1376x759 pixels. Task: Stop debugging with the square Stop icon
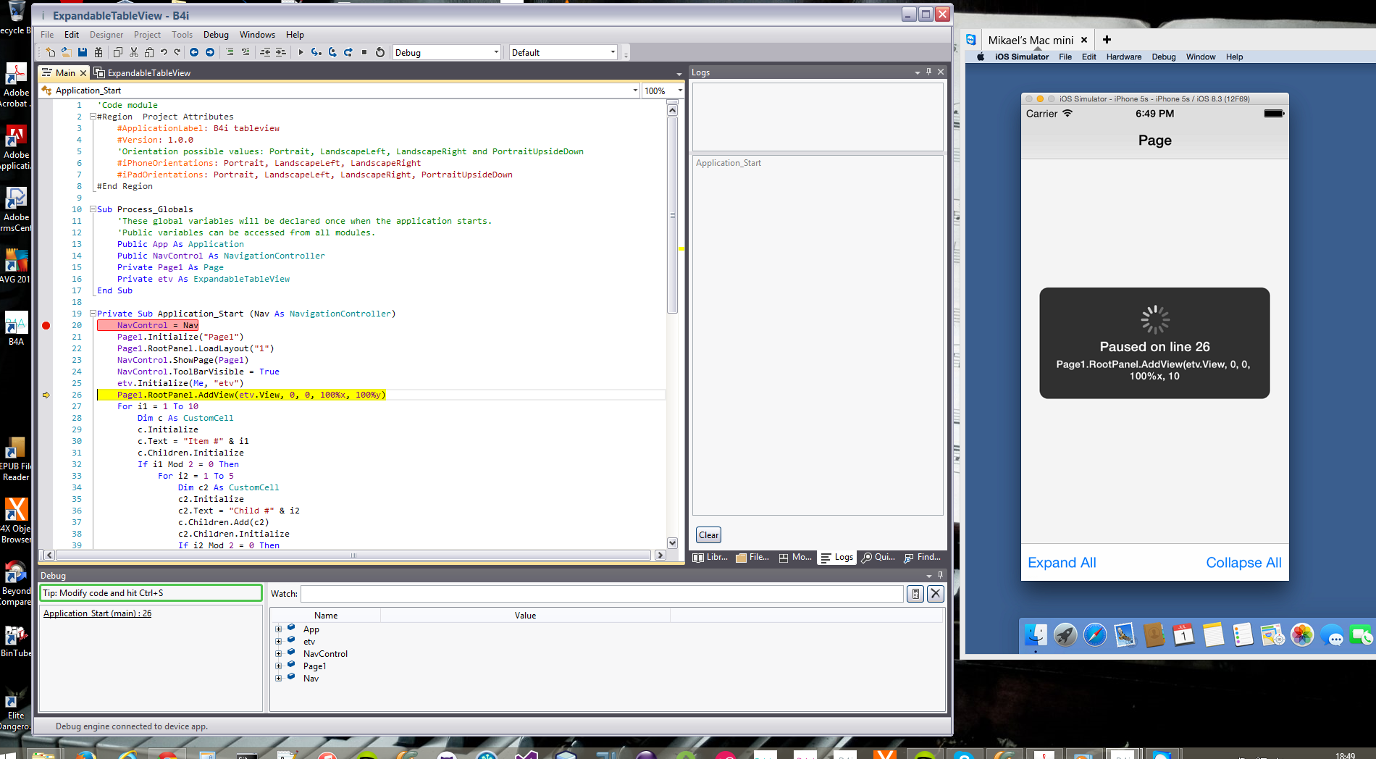pyautogui.click(x=364, y=52)
